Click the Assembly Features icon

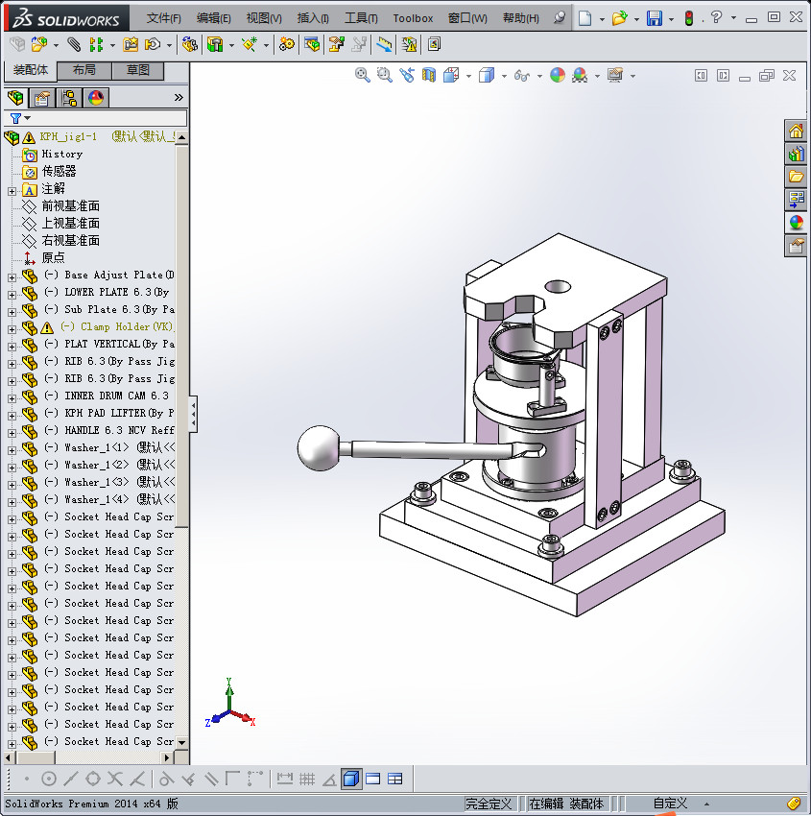point(215,45)
